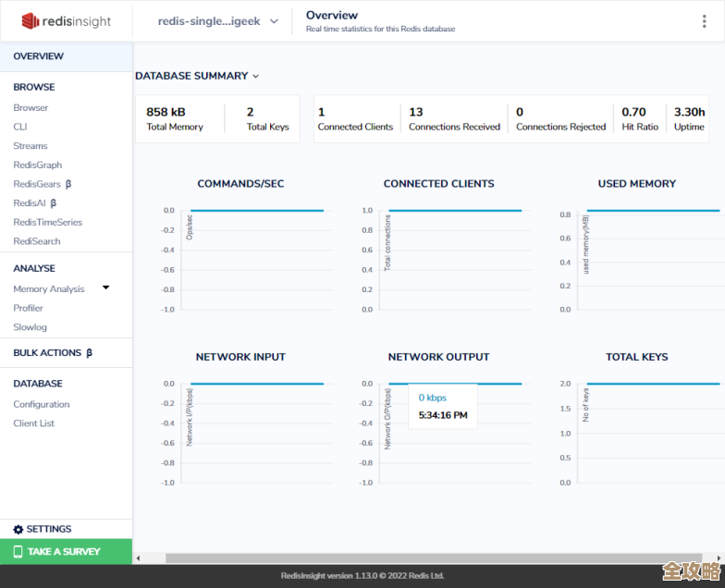725x588 pixels.
Task: Open Bulk Actions beta section
Action: tap(53, 353)
